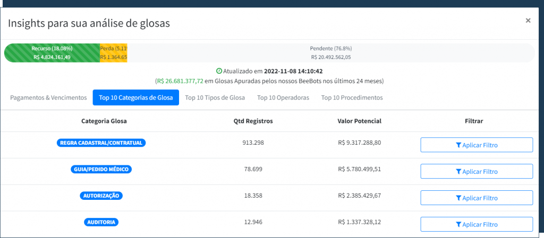Select the GUIA/PEDIDO MÉDICO category badge
The width and height of the screenshot is (544, 238).
tap(101, 169)
